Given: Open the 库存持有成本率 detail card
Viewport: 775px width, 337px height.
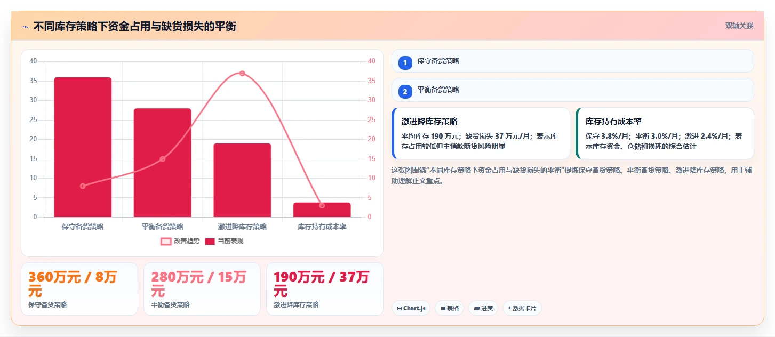Looking at the screenshot, I should pyautogui.click(x=665, y=133).
